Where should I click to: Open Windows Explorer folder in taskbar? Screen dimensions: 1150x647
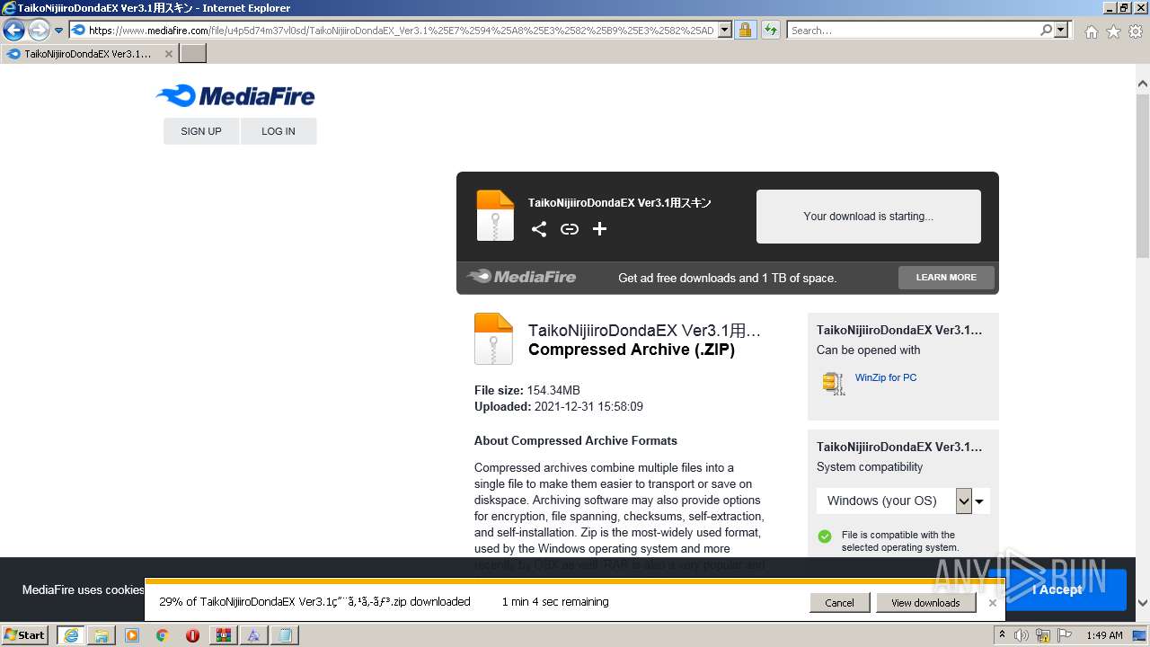tap(102, 635)
